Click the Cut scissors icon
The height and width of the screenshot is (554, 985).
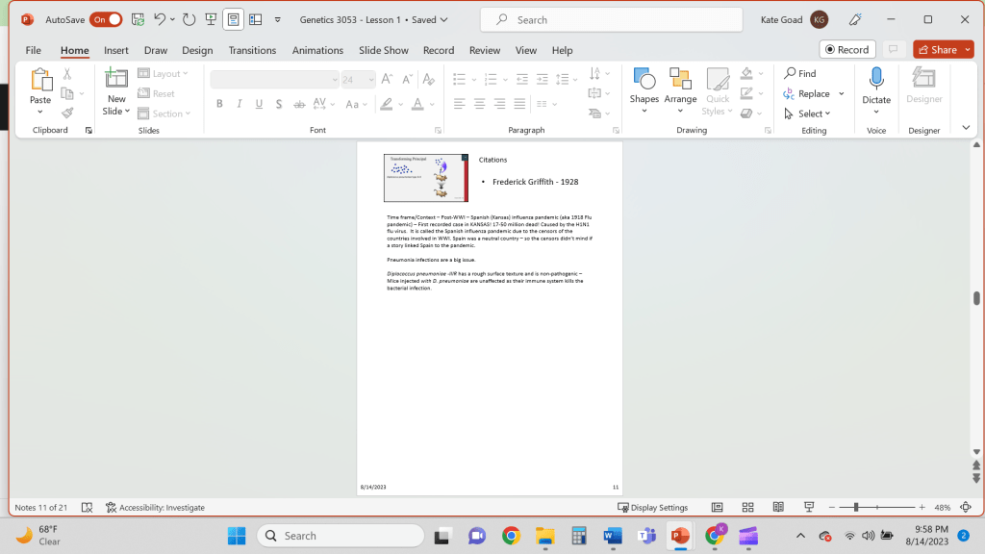point(67,74)
